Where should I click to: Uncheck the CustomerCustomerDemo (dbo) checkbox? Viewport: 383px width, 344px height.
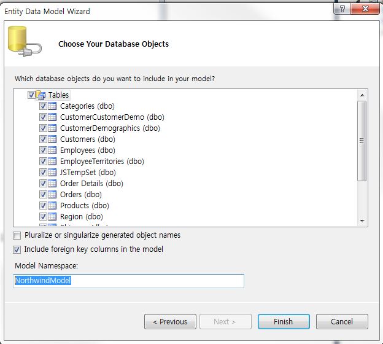[43, 117]
